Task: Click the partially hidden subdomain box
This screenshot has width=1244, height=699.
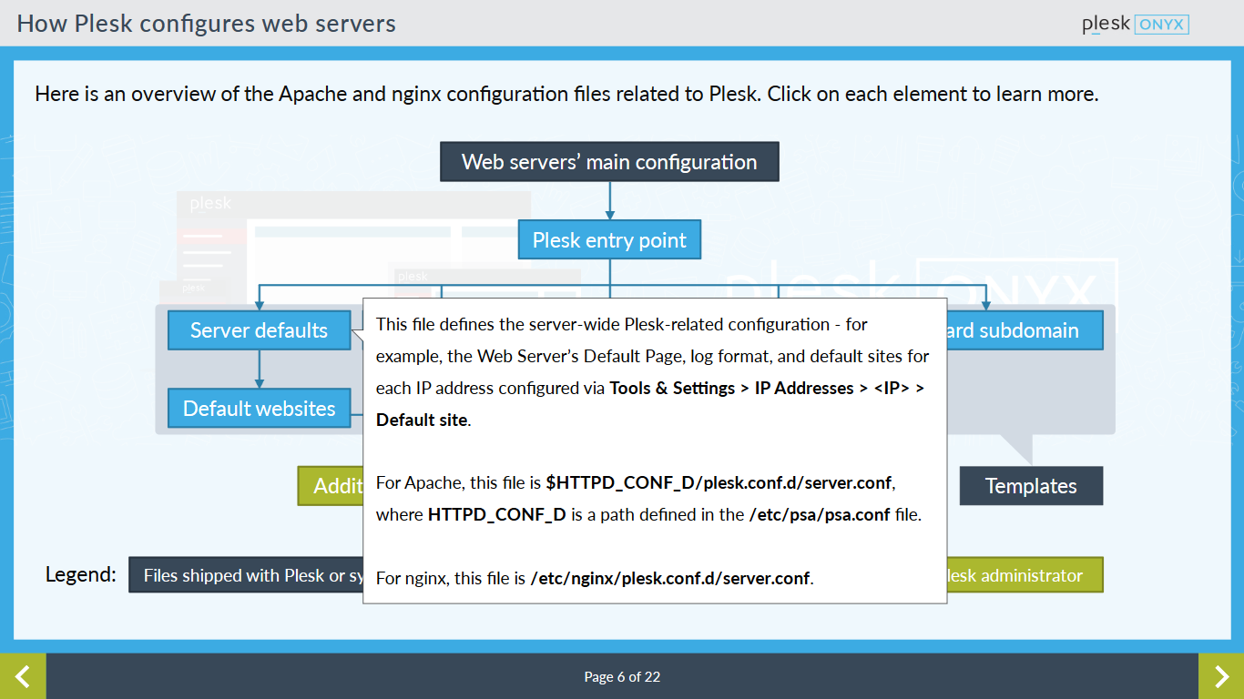Action: pyautogui.click(x=1025, y=330)
